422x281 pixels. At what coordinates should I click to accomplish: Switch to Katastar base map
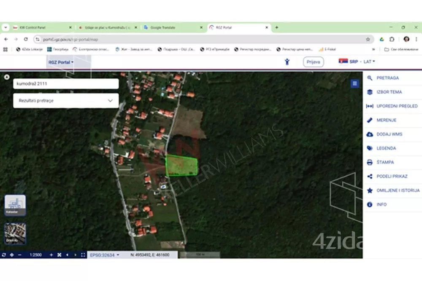tap(15, 204)
